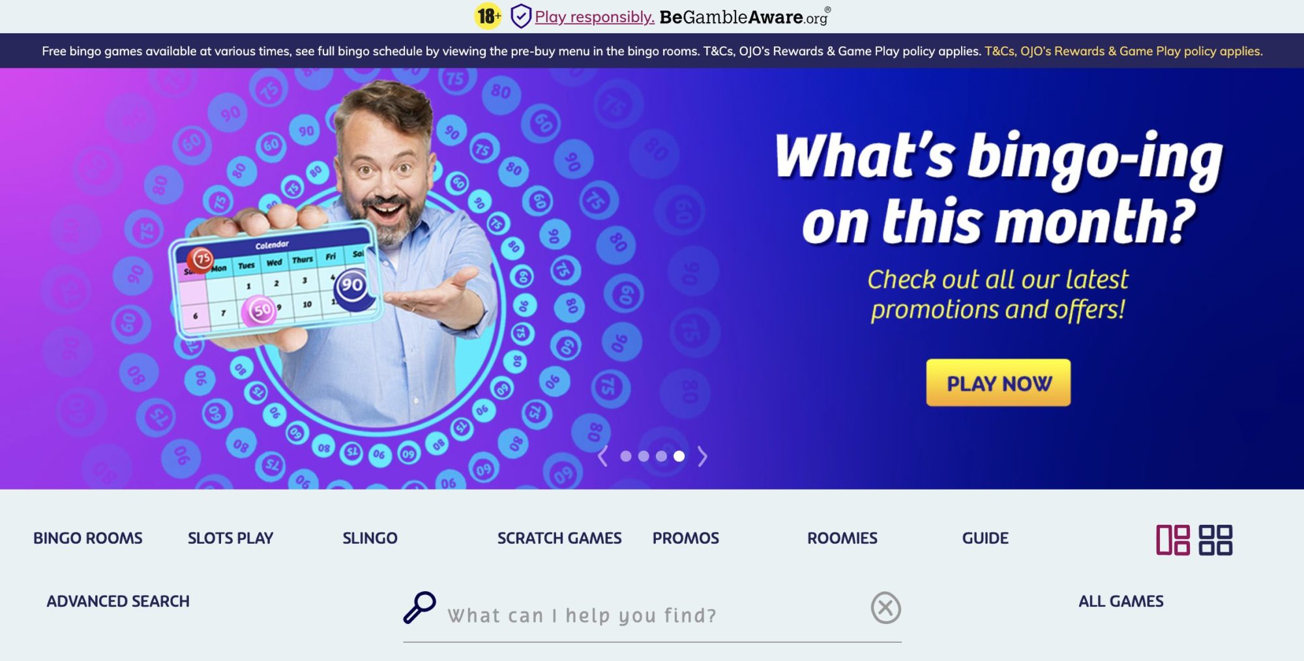Advance to next banner slide arrow
The image size is (1304, 661).
(x=702, y=456)
